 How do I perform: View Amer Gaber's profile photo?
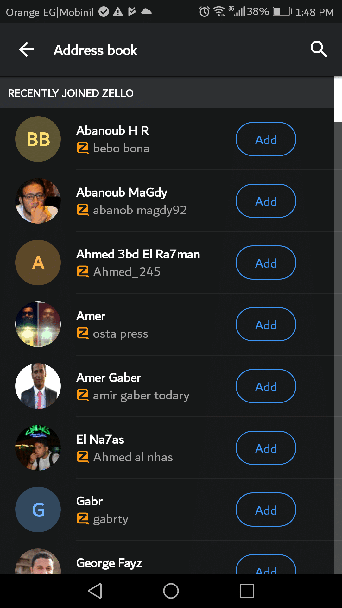coord(38,386)
